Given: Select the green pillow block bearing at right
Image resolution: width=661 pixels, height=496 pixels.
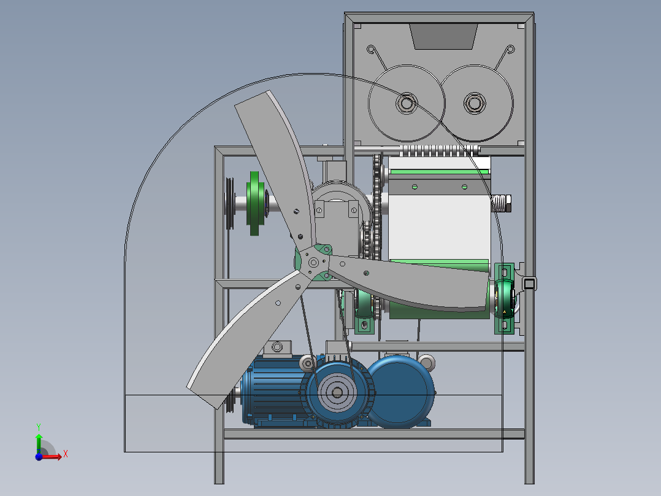Looking at the screenshot, I should (x=504, y=298).
